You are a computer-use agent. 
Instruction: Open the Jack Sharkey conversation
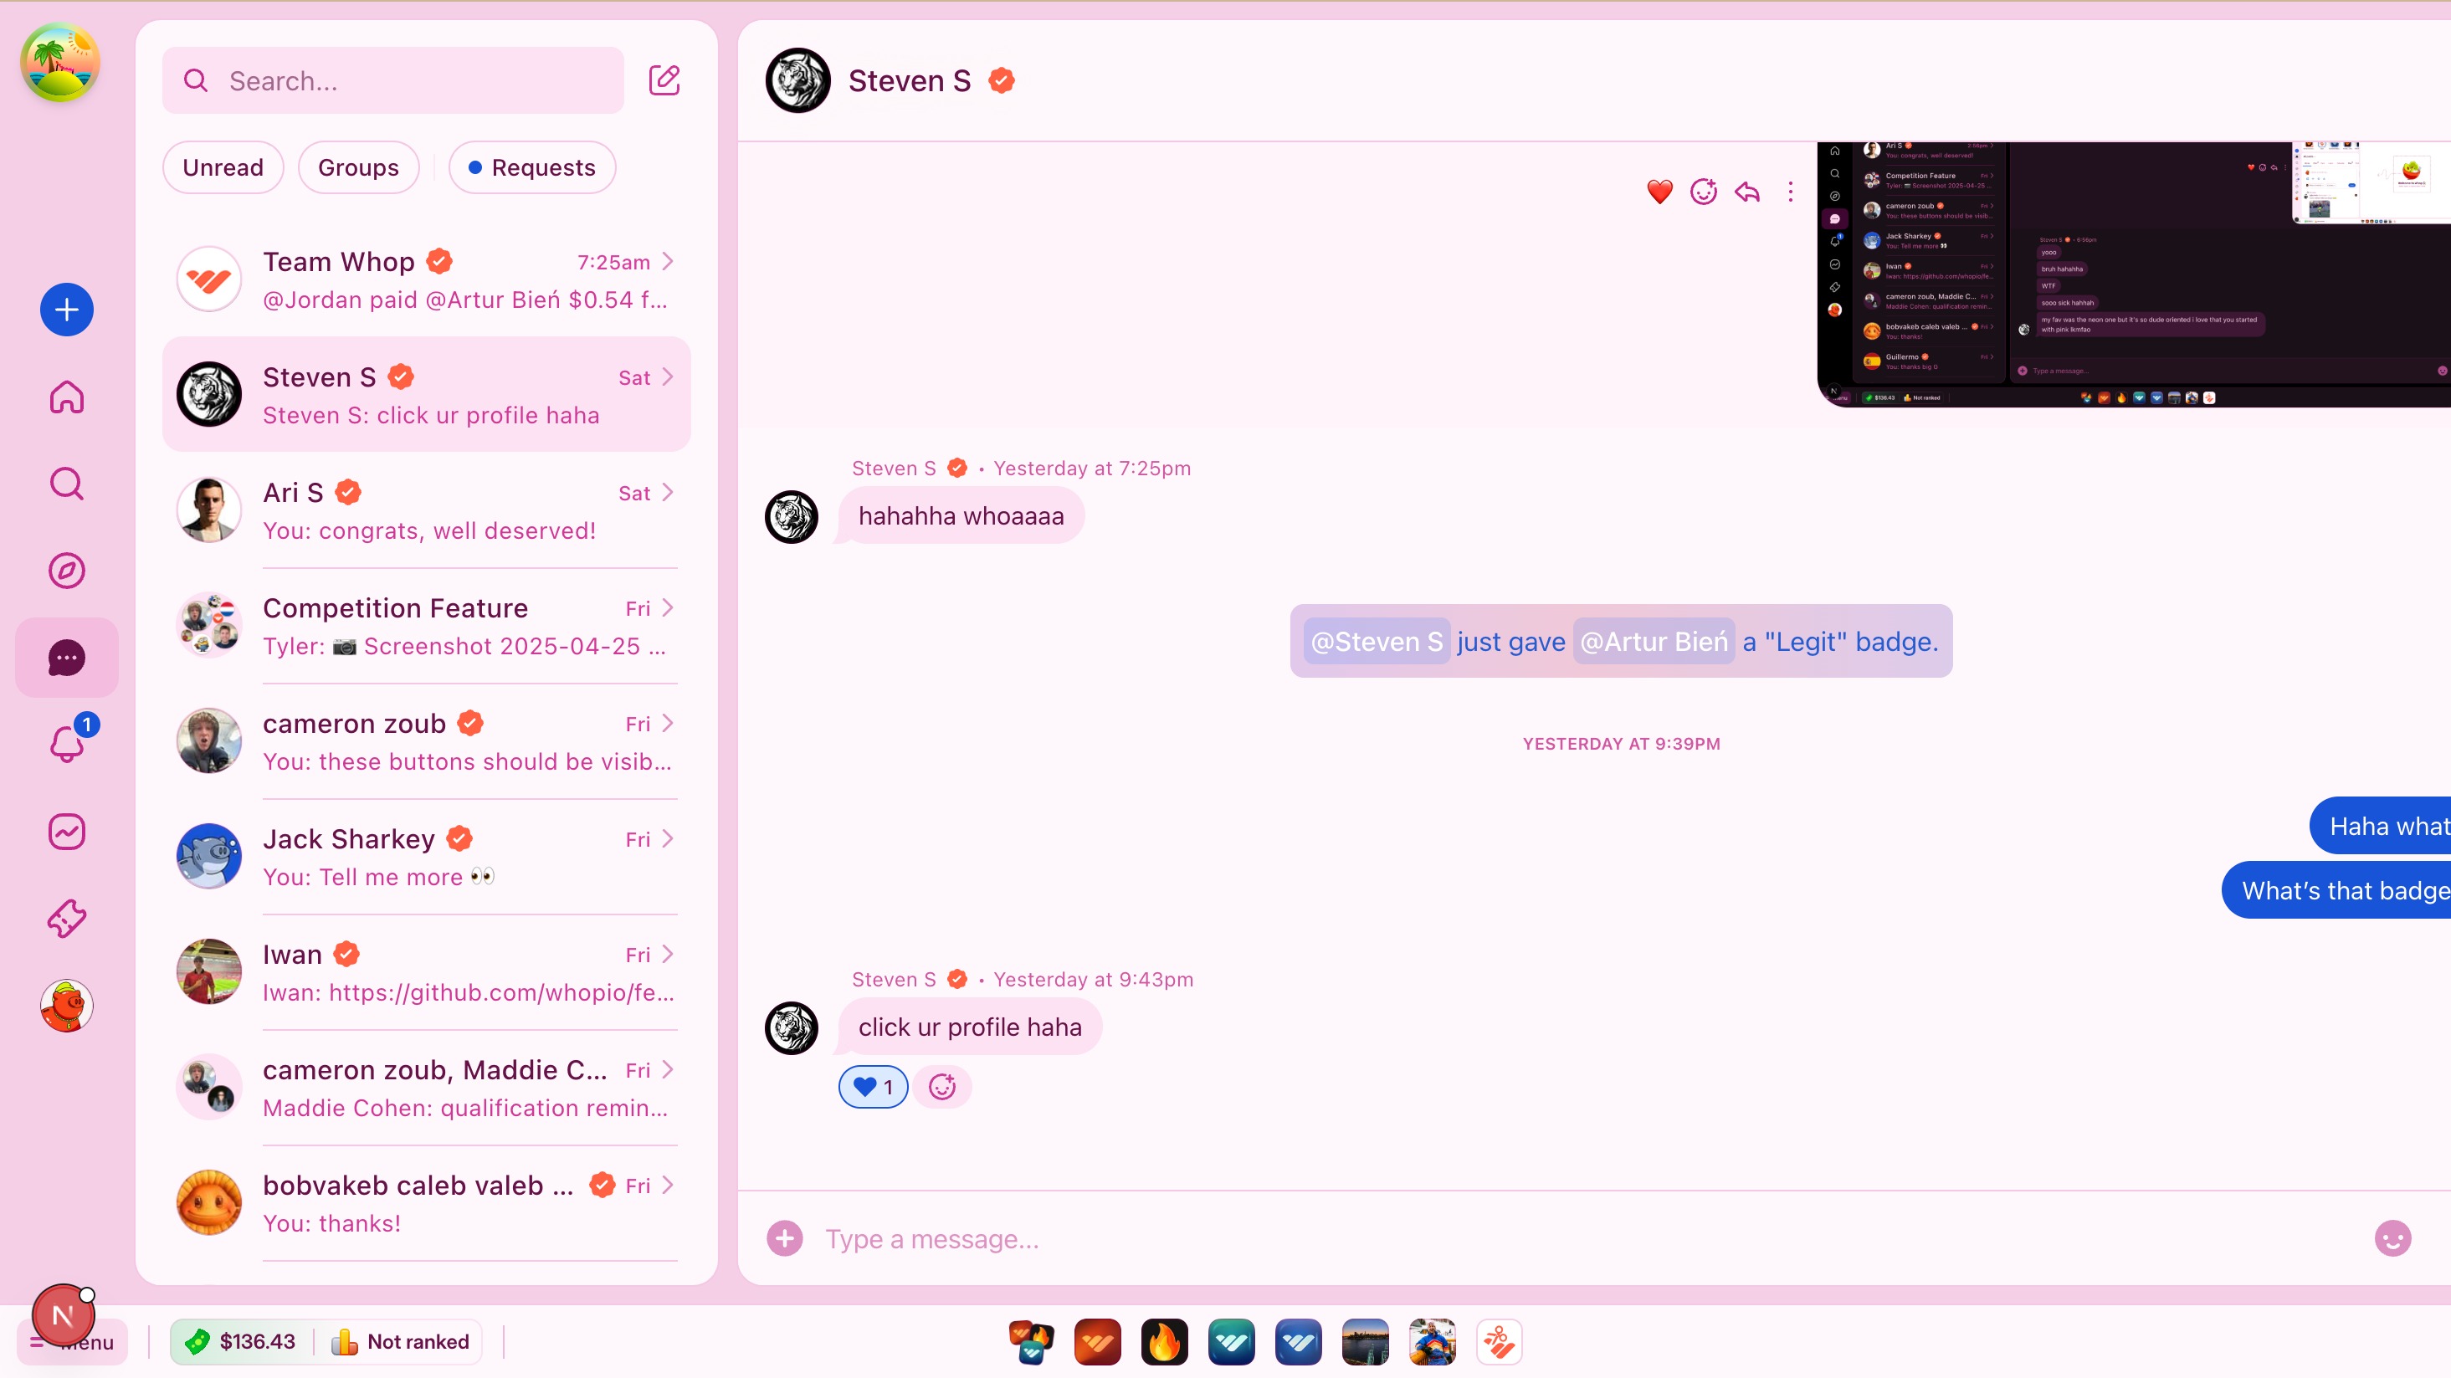426,857
